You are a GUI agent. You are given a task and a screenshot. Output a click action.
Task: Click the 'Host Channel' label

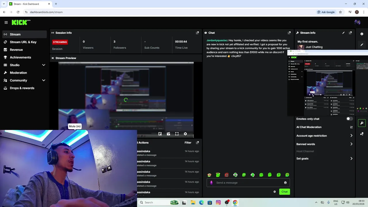pyautogui.click(x=305, y=151)
